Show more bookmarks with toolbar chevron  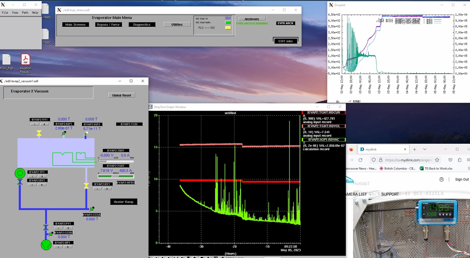(x=468, y=168)
